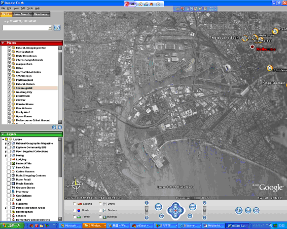Click the Flinders placemark icon on map
This screenshot has height=229, width=287.
click(269, 68)
